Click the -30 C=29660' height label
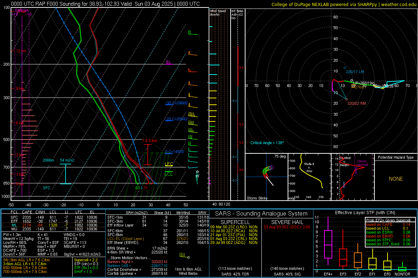 [176, 103]
